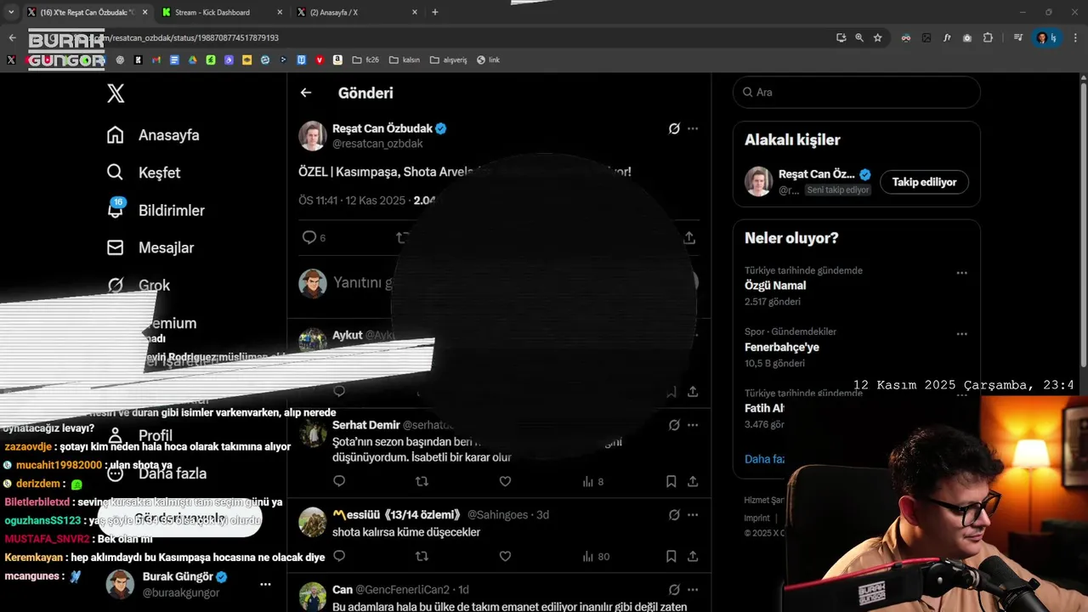Reply to the Sahingoes comment
Viewport: 1088px width, 612px height.
339,556
